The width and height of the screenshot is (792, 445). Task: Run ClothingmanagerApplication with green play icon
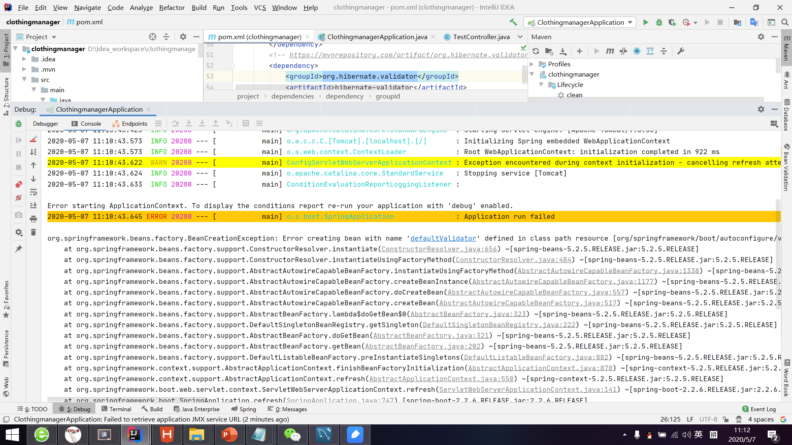tap(646, 22)
